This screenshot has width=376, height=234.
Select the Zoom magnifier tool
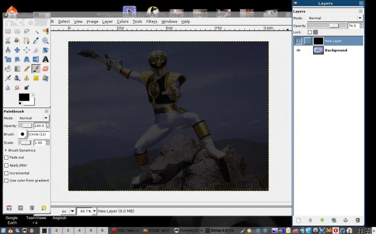[x=45, y=40]
